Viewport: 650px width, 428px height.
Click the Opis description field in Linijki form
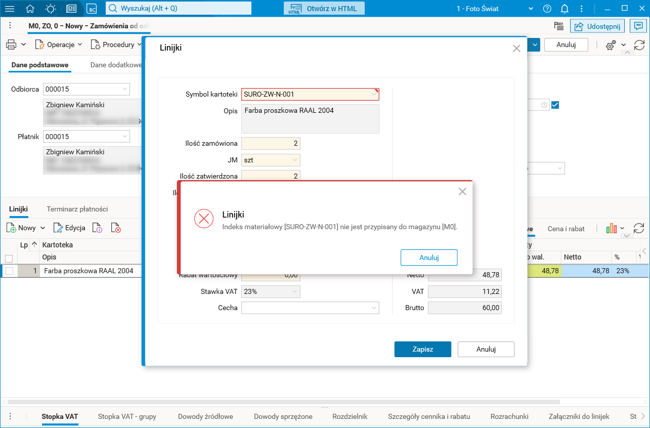pos(310,119)
